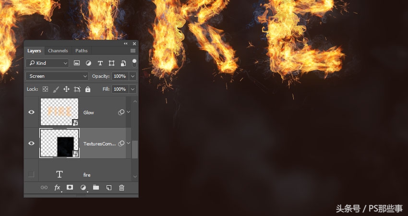Switch to the Paths tab
This screenshot has height=216, width=408.
pyautogui.click(x=82, y=51)
